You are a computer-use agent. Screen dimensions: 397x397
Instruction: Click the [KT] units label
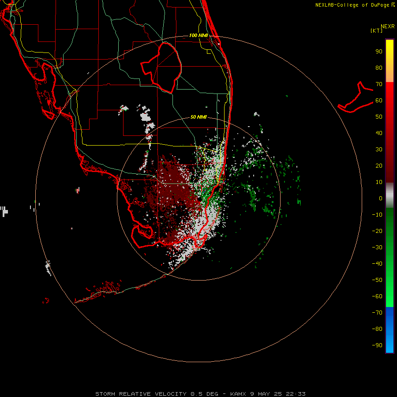pos(377,30)
